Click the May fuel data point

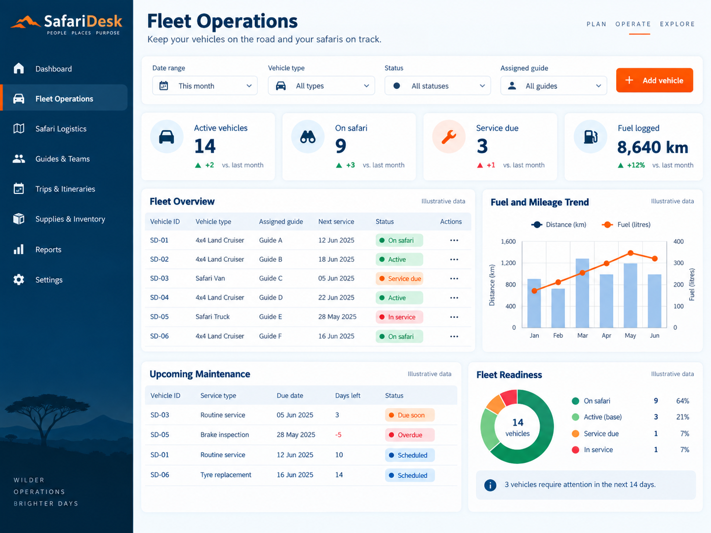tap(630, 253)
